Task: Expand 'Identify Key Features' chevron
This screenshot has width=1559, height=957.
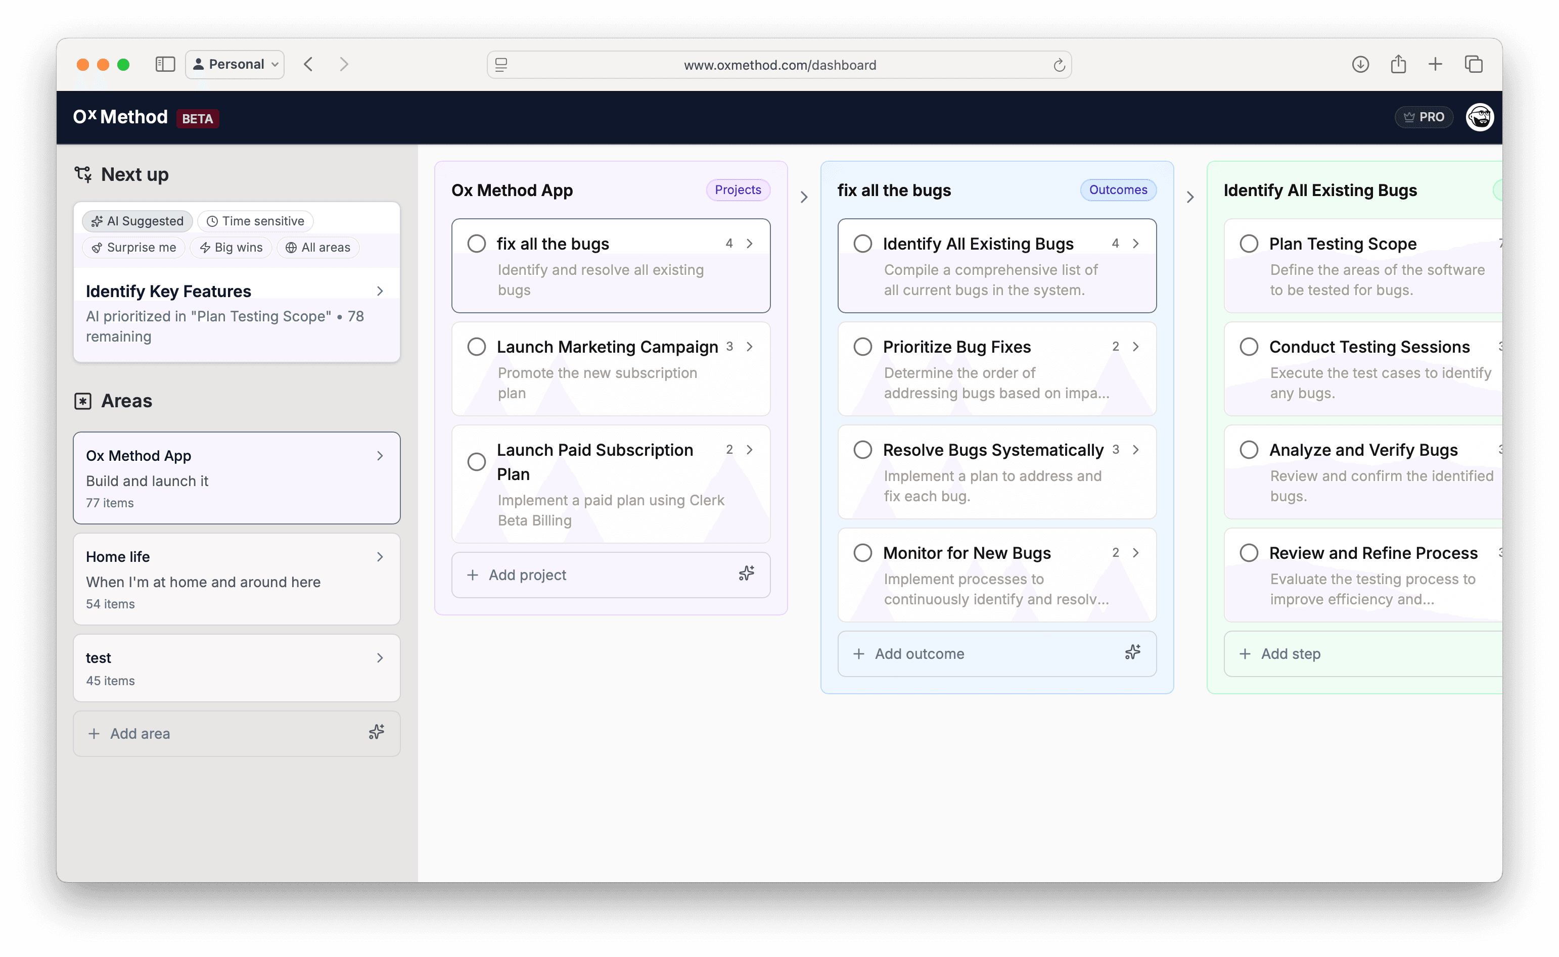Action: (x=380, y=291)
